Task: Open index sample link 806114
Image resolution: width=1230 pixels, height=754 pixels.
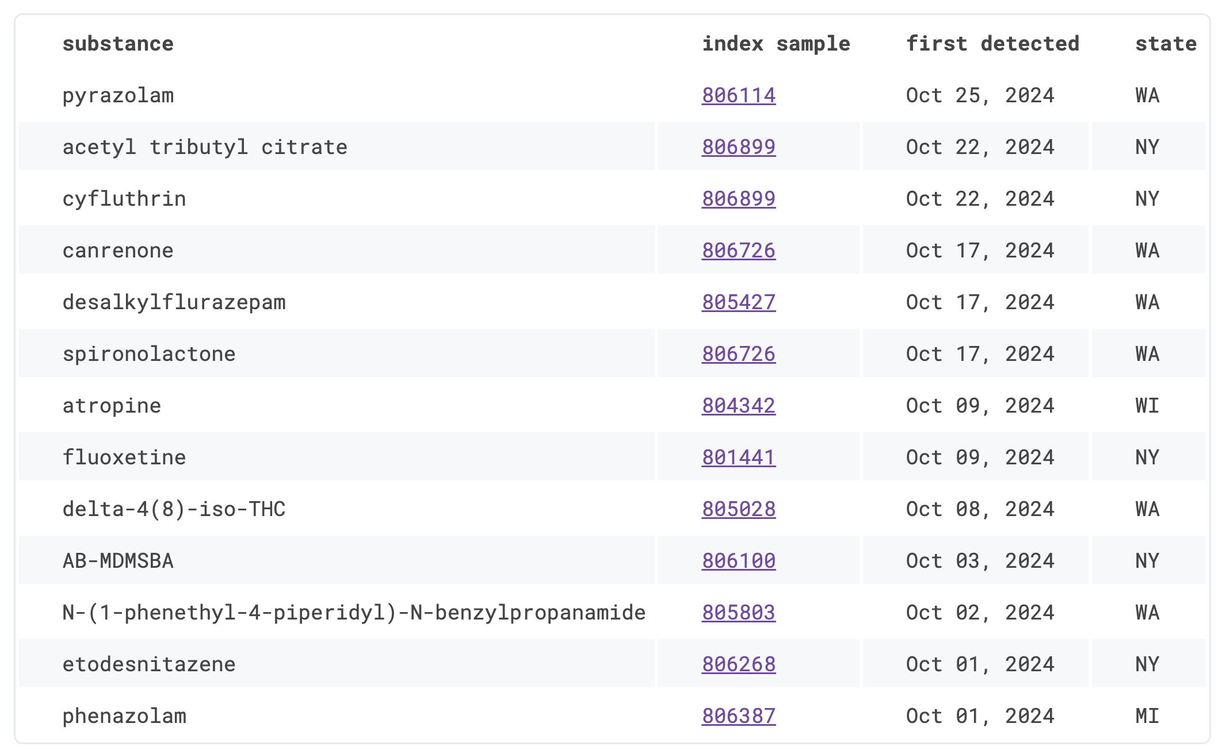Action: tap(738, 95)
